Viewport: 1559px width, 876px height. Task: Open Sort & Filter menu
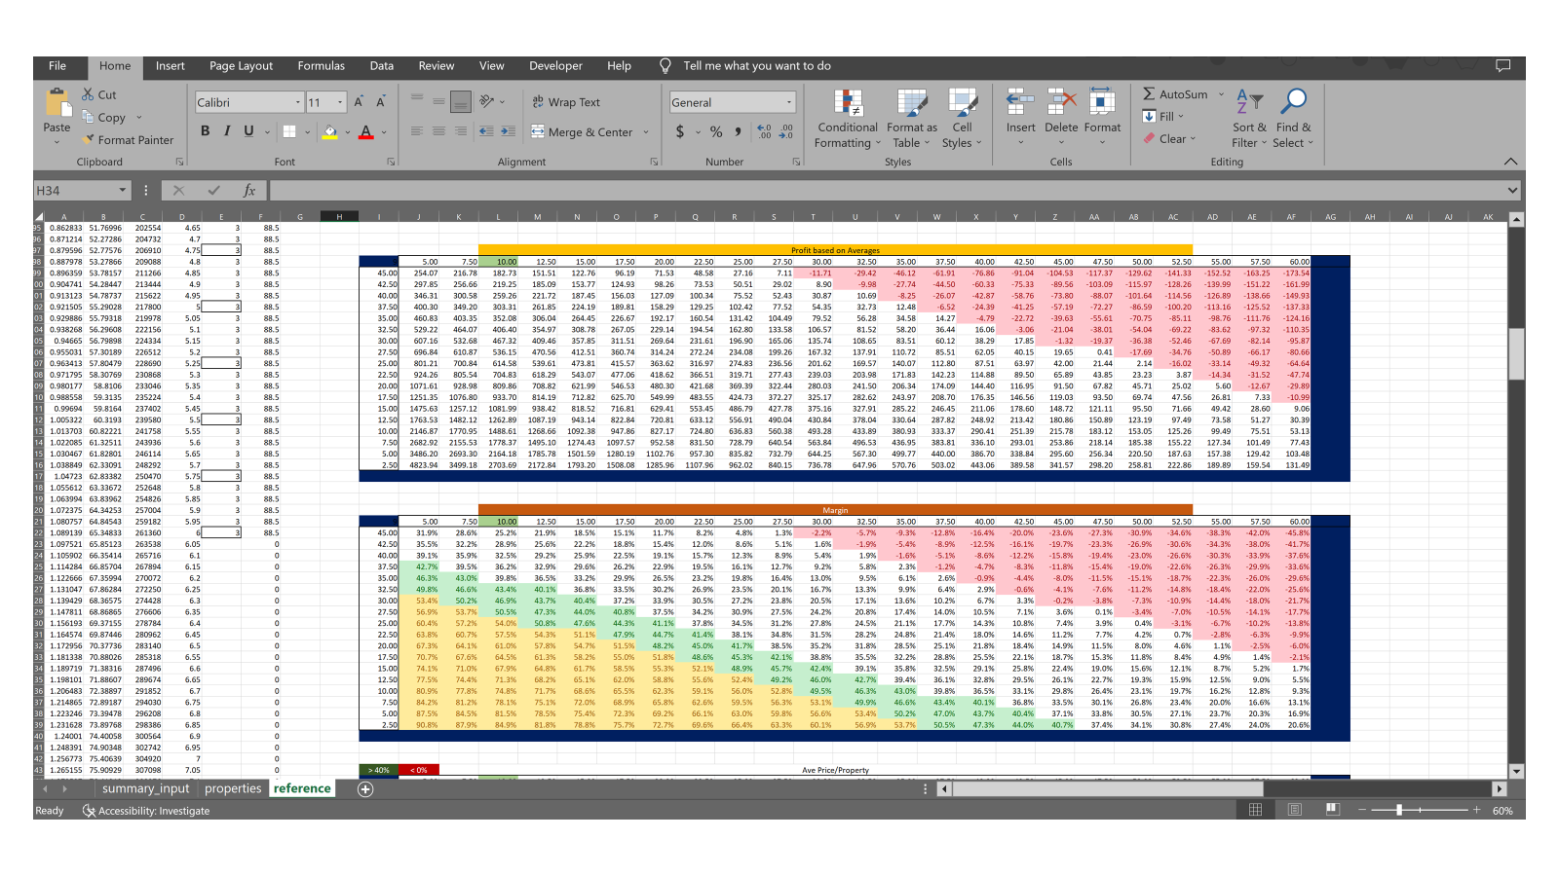(x=1249, y=119)
